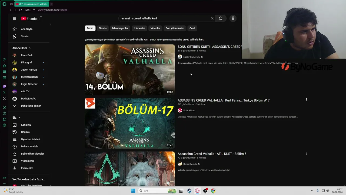Open taskbar volume speaker control
This screenshot has width=346, height=195.
pyautogui.click(x=328, y=191)
